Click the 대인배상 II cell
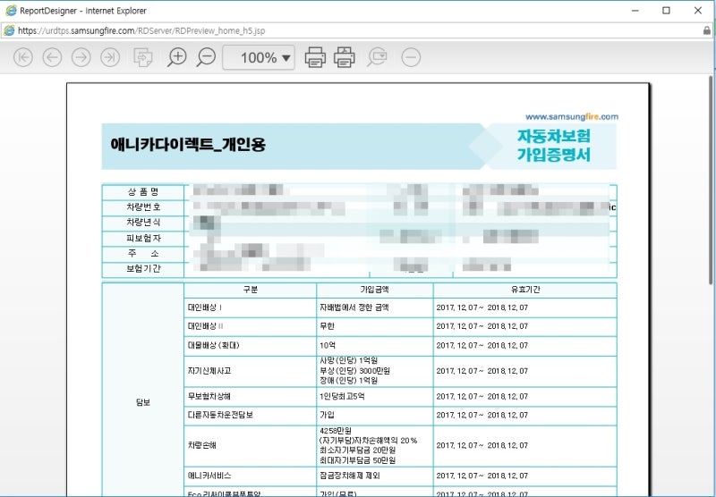The image size is (716, 497). tap(251, 326)
